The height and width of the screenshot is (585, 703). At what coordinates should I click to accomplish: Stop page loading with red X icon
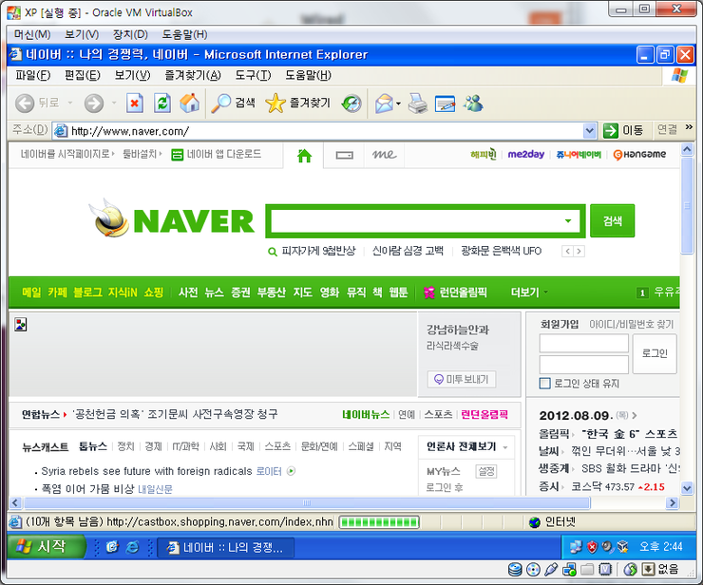coord(135,104)
